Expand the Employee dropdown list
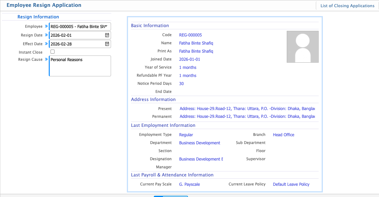This screenshot has width=379, height=197. 106,26
